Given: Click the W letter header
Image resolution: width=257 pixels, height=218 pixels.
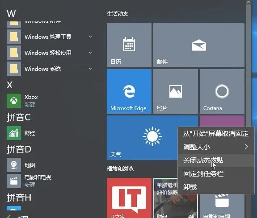Looking at the screenshot, I should pos(11,13).
